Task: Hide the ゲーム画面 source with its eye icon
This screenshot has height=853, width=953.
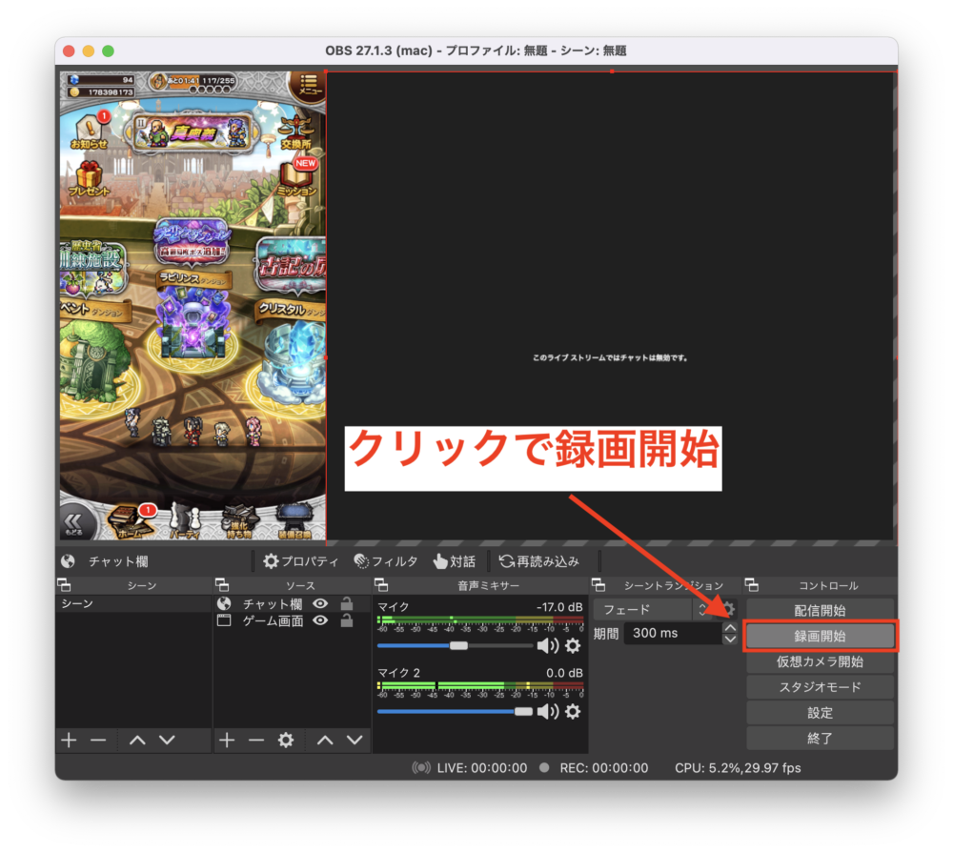Action: [x=320, y=620]
